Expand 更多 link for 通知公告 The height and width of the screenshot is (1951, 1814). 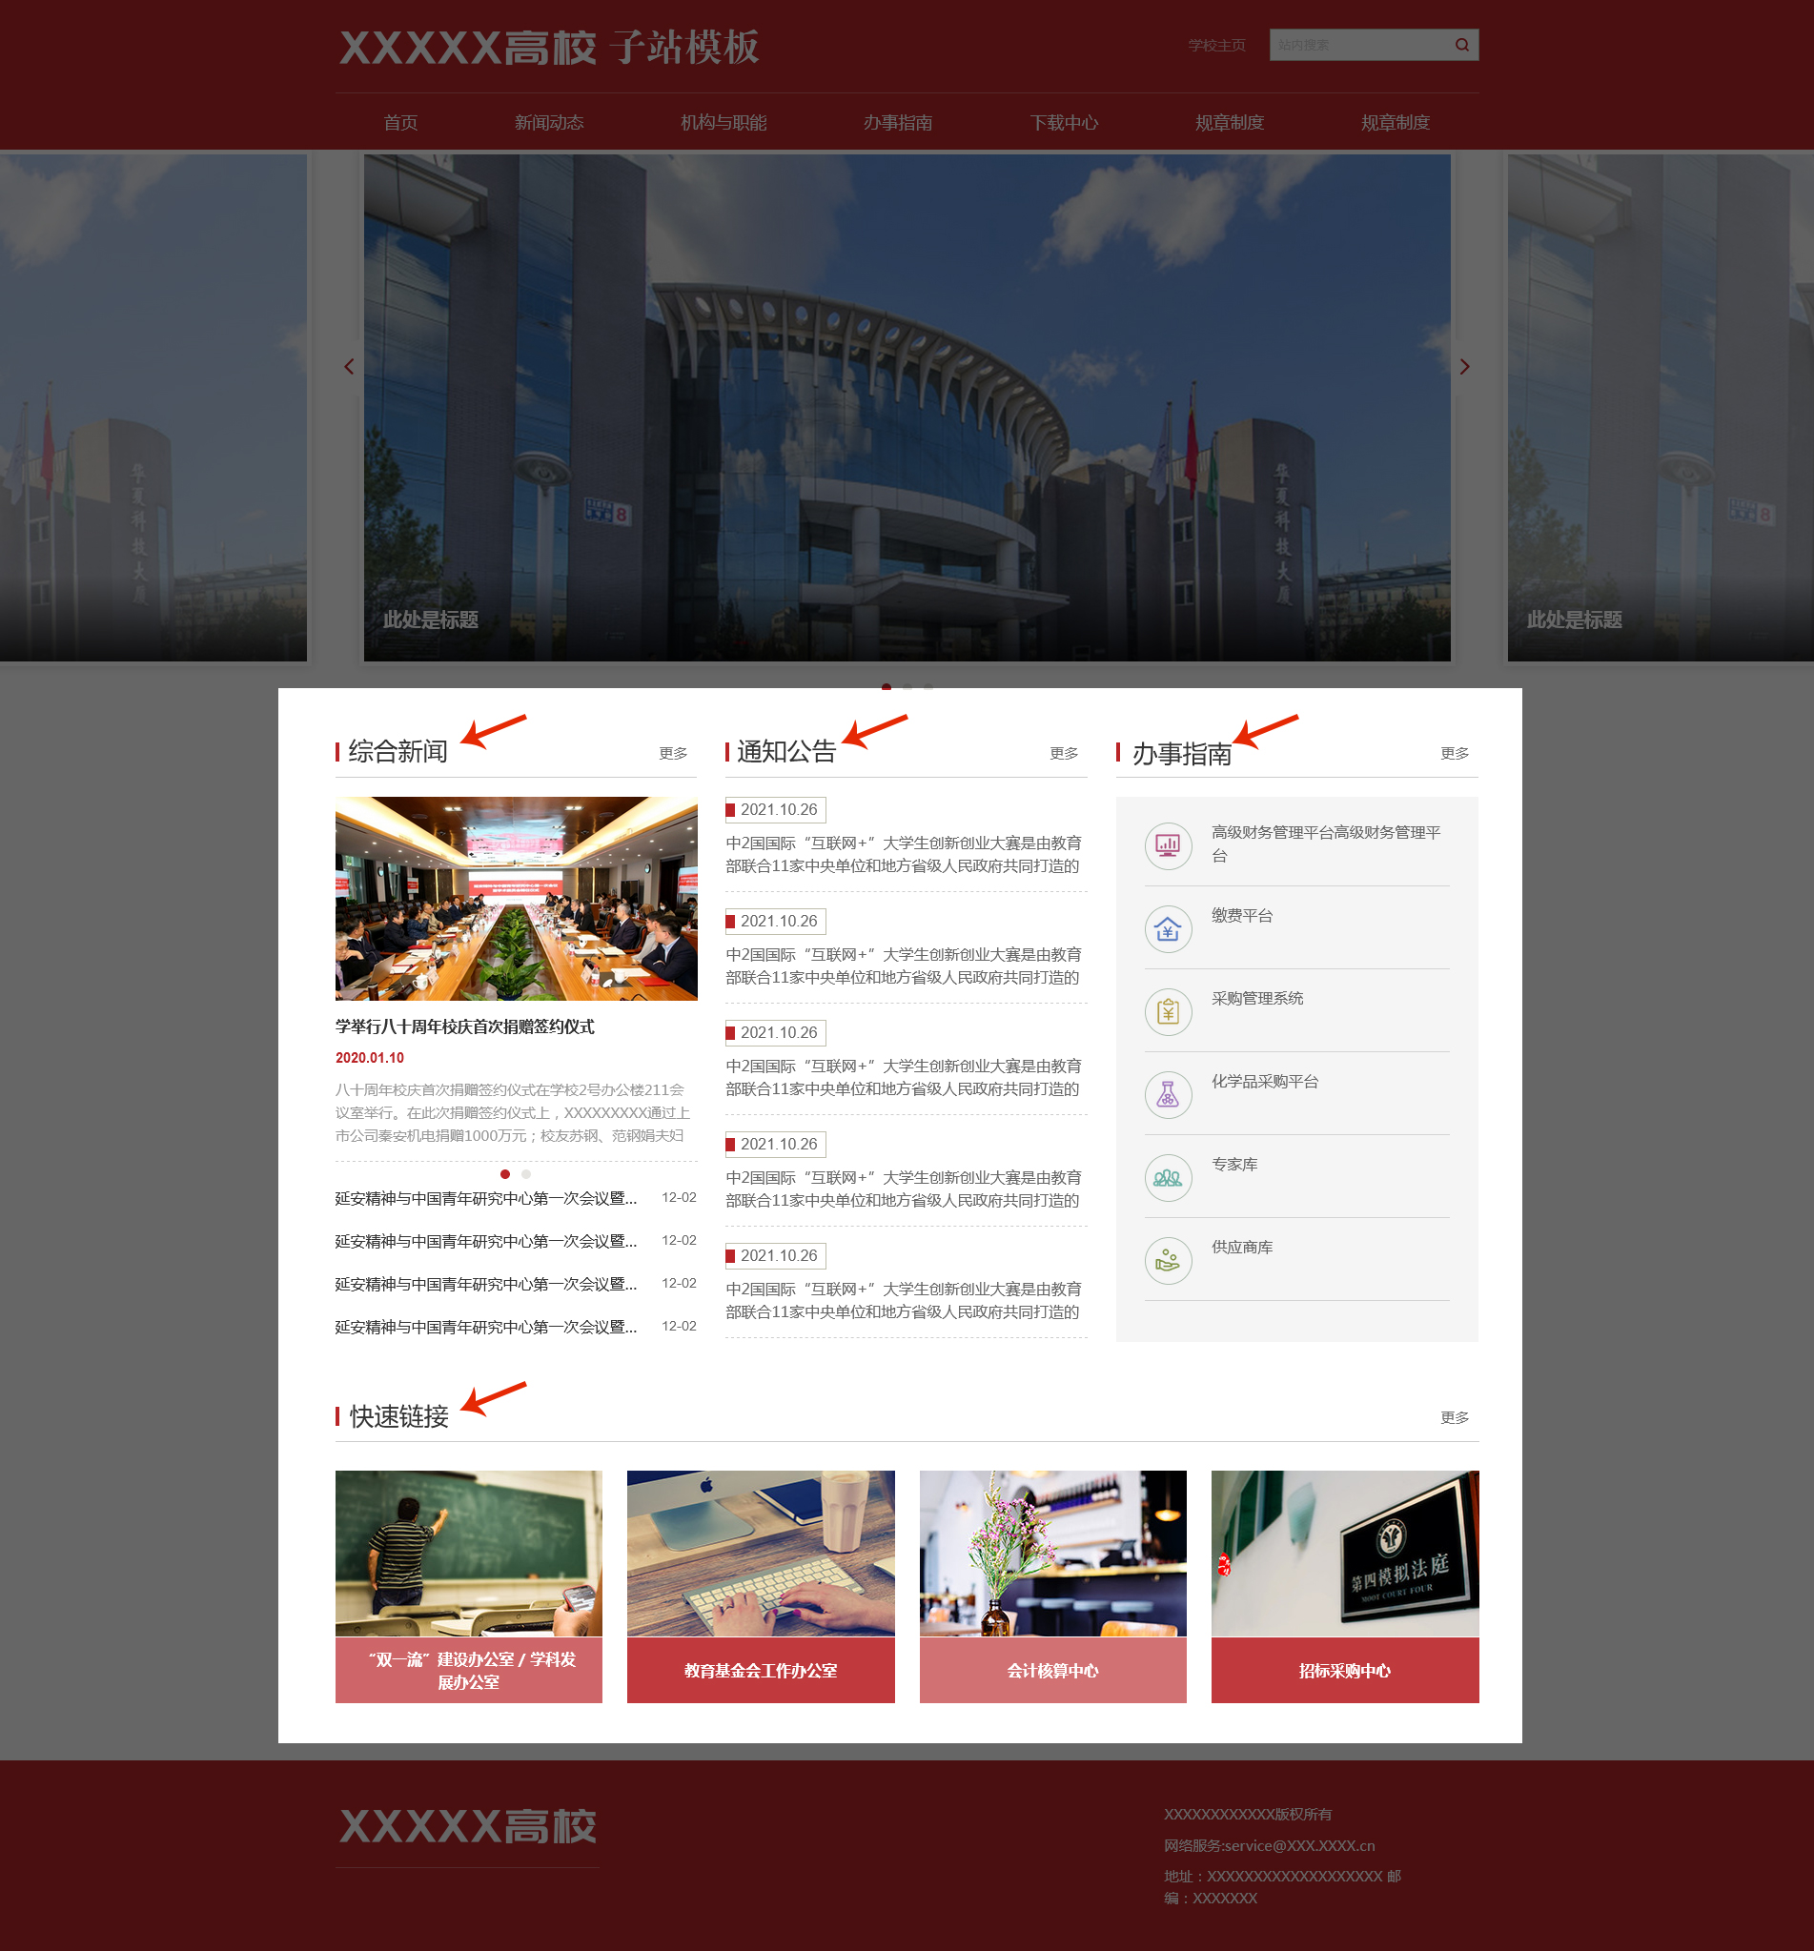pos(1063,753)
